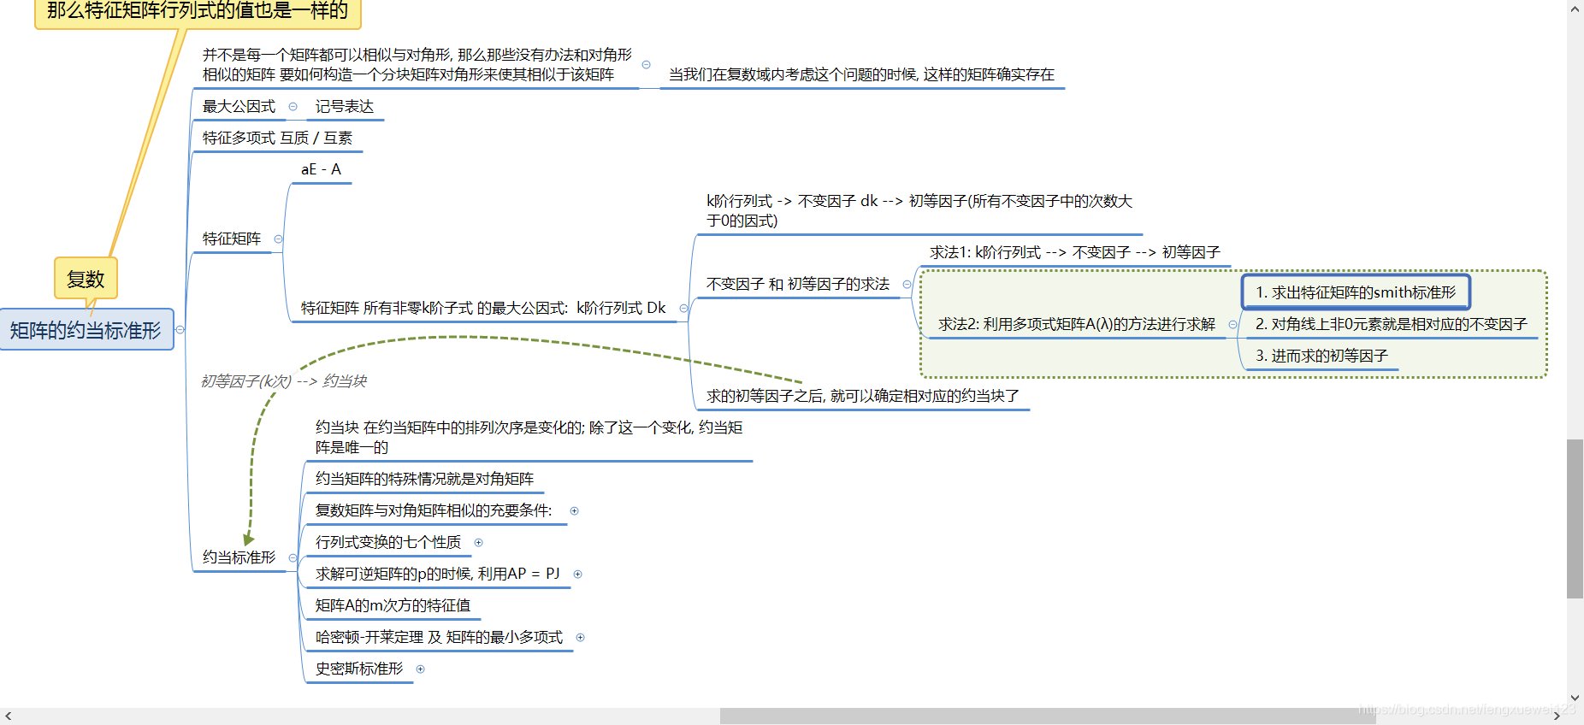
Task: Select the 史密斯标准形 node
Action: 359,669
